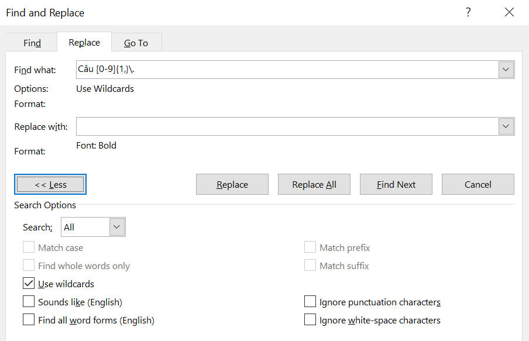Image resolution: width=529 pixels, height=341 pixels.
Task: Uncheck the Use wildcards checkbox
Action: [x=29, y=284]
